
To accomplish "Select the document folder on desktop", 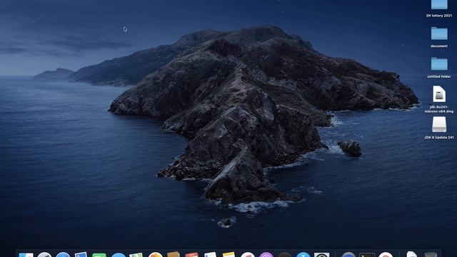I will pyautogui.click(x=439, y=34).
